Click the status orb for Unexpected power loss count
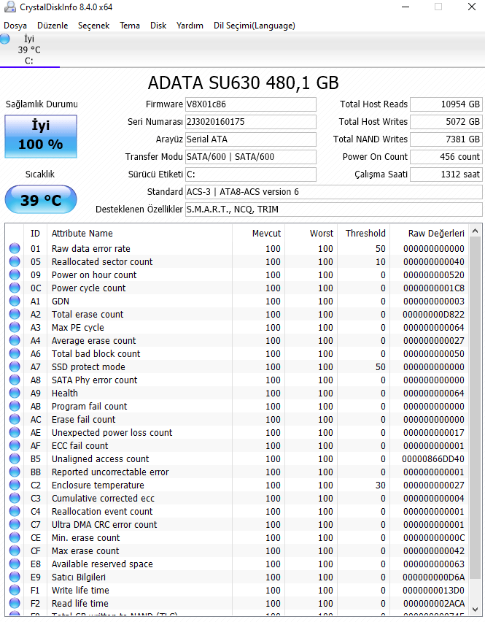The width and height of the screenshot is (485, 622). tap(15, 433)
